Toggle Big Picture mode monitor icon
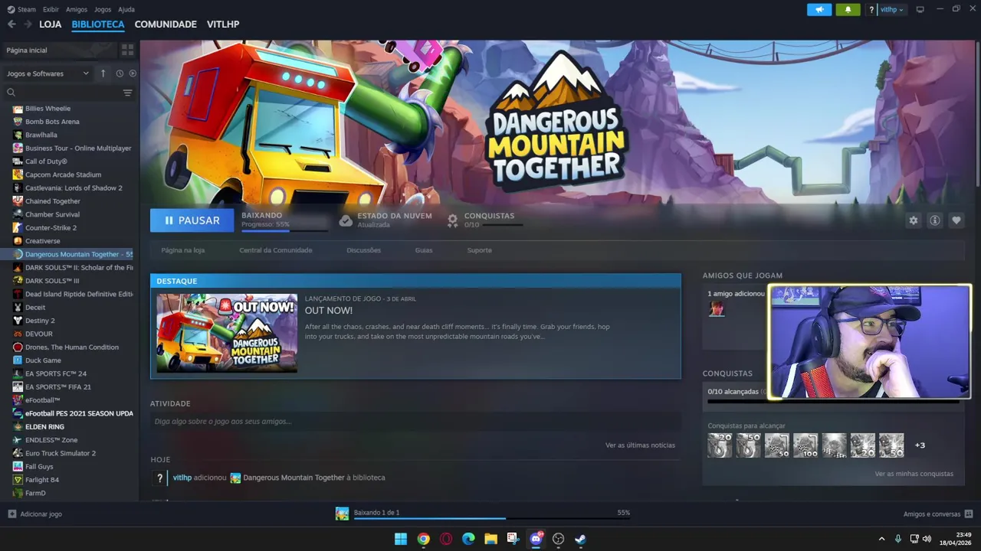Viewport: 981px width, 551px height. pos(920,9)
